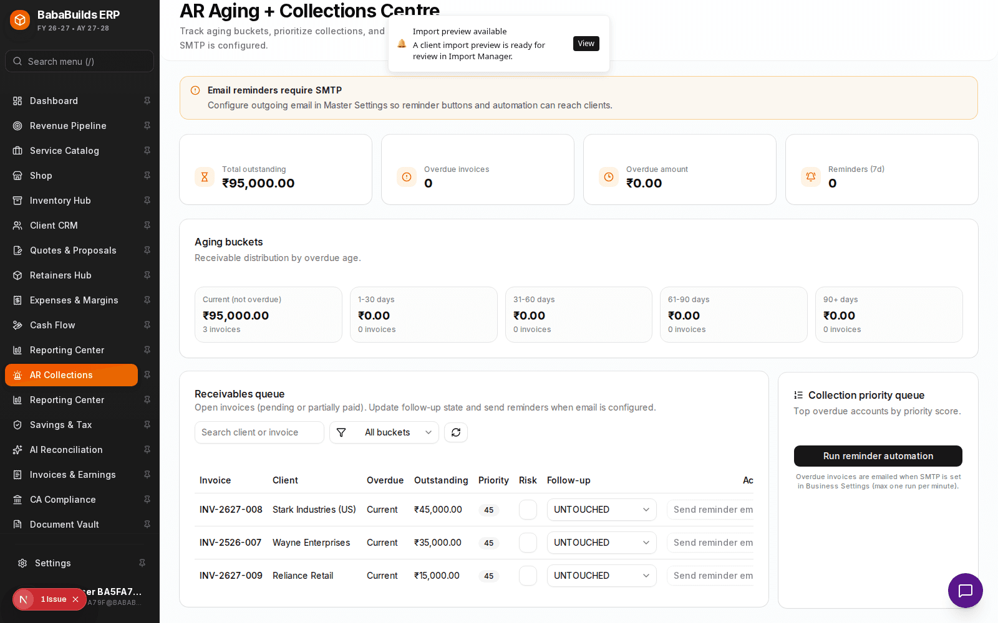Screen dimensions: 998x623
Task: Pin the Cash Flow menu item
Action: (147, 325)
